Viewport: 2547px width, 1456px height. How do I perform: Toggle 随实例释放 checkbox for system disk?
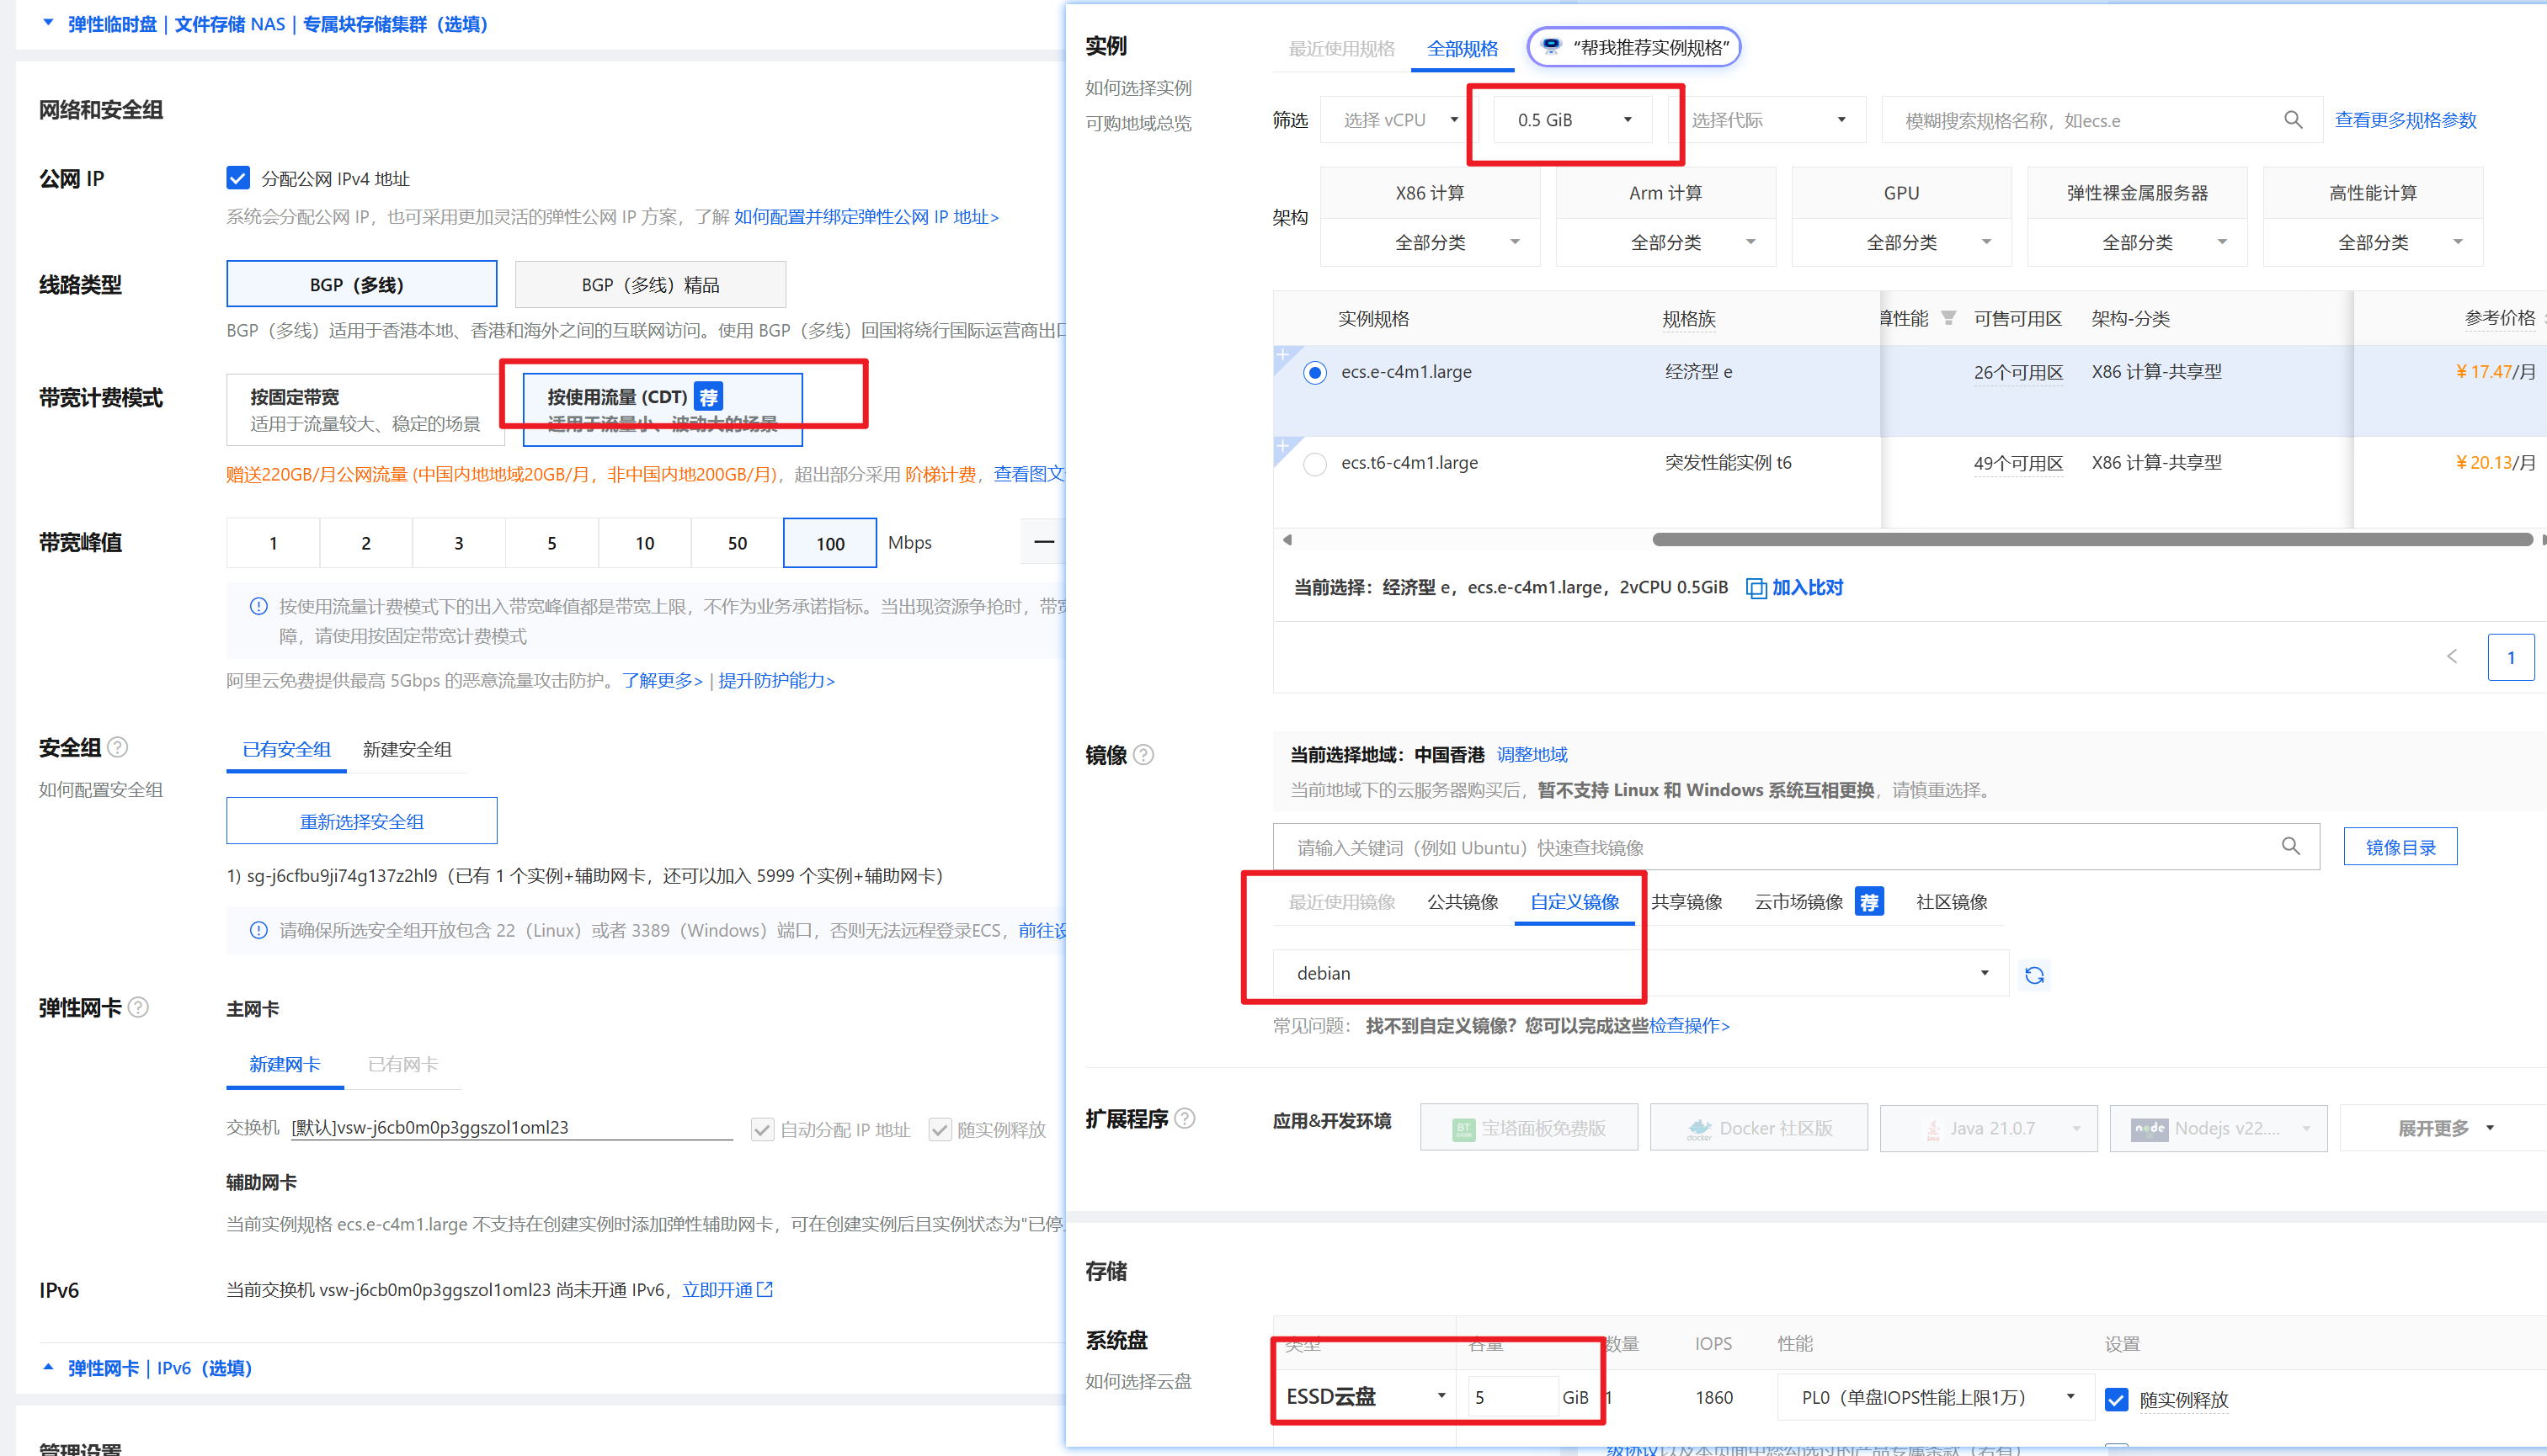tap(2116, 1399)
